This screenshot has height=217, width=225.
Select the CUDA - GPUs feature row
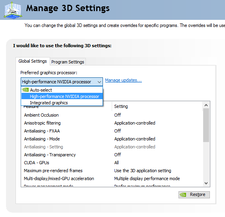pos(112,163)
